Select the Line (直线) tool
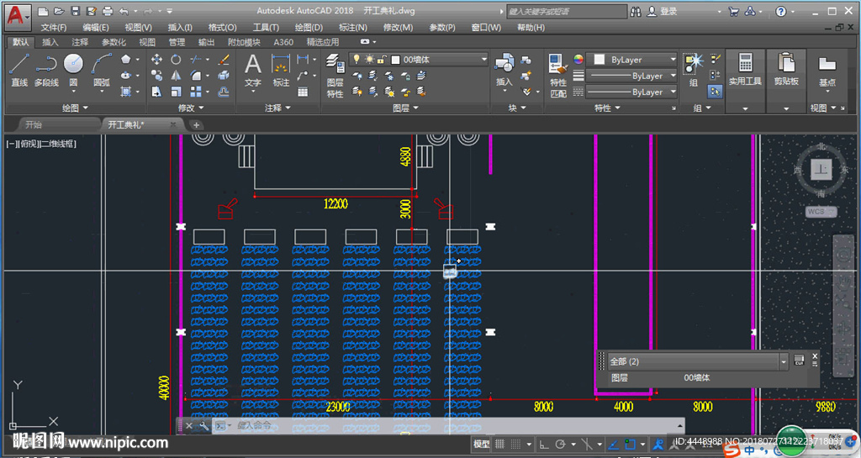The height and width of the screenshot is (458, 861). coord(19,70)
